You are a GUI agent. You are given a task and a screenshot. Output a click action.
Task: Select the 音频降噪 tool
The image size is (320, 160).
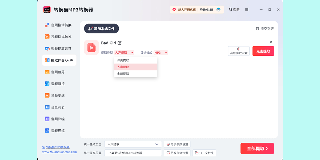[58, 119]
